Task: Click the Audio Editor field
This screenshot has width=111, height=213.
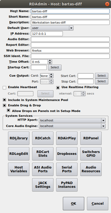Action: point(70,39)
